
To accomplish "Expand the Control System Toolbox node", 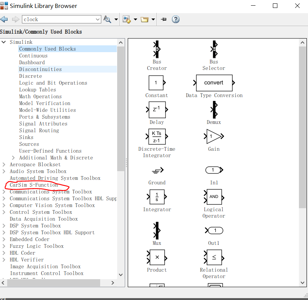I will pos(4,212).
